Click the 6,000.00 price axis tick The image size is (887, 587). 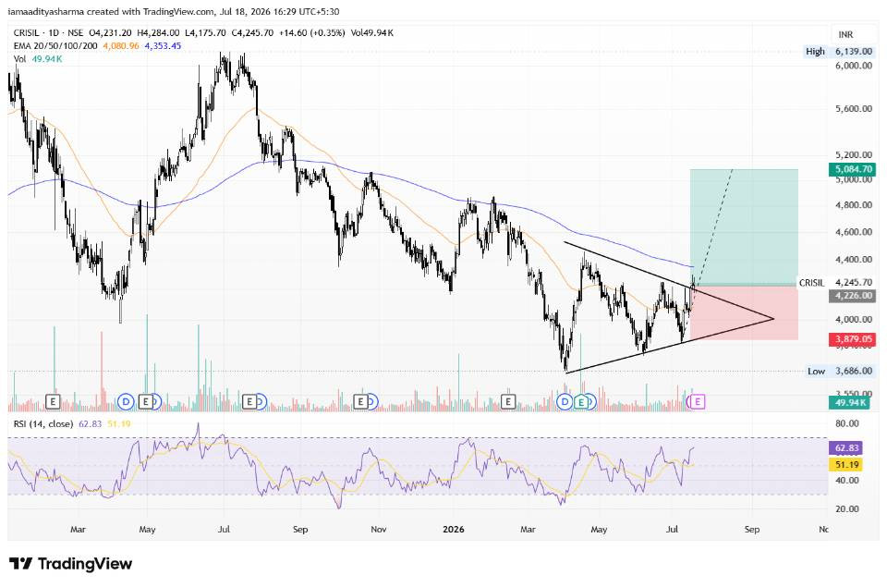click(x=853, y=66)
